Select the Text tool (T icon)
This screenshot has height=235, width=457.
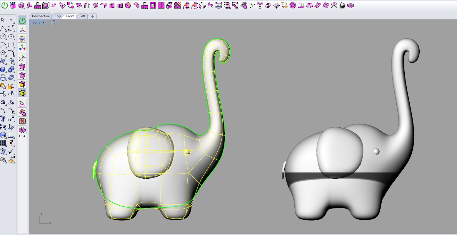pos(3,119)
